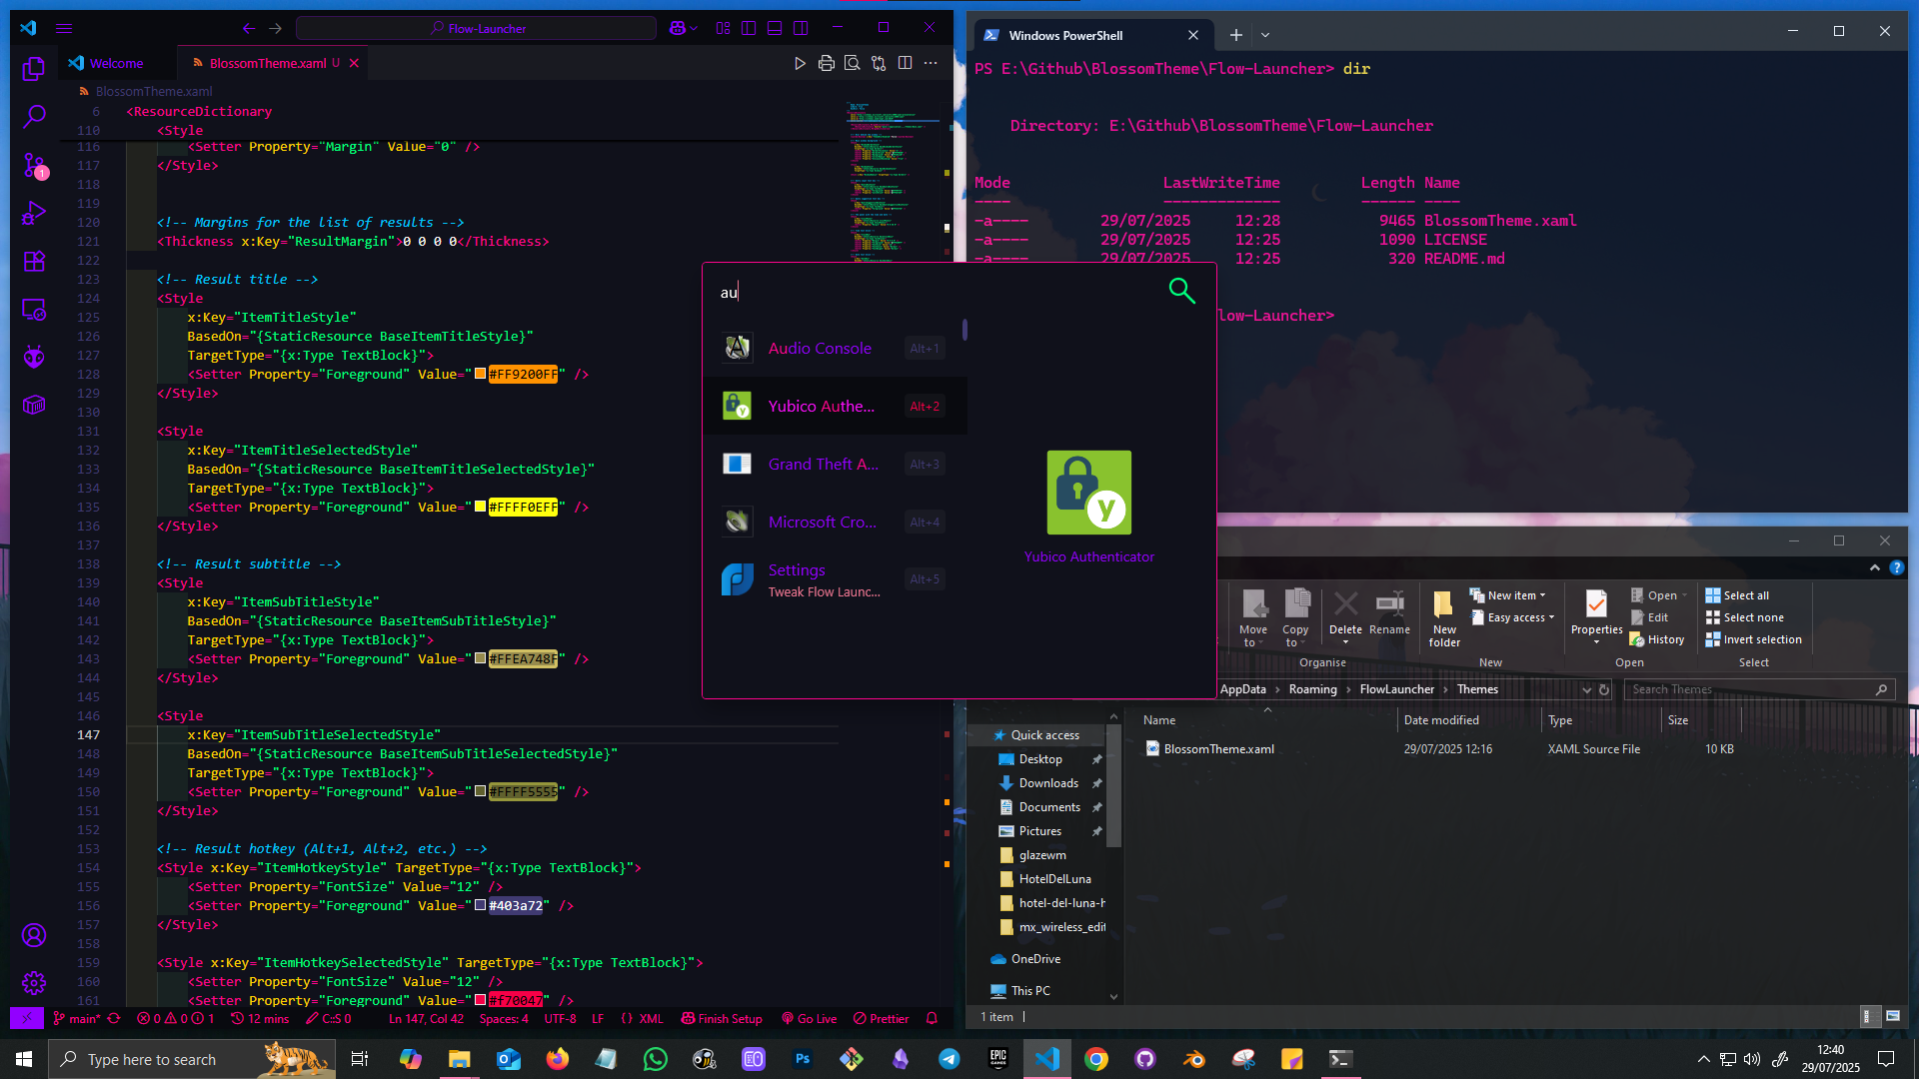
Task: Select Downloads in Quick access
Action: 1047,783
